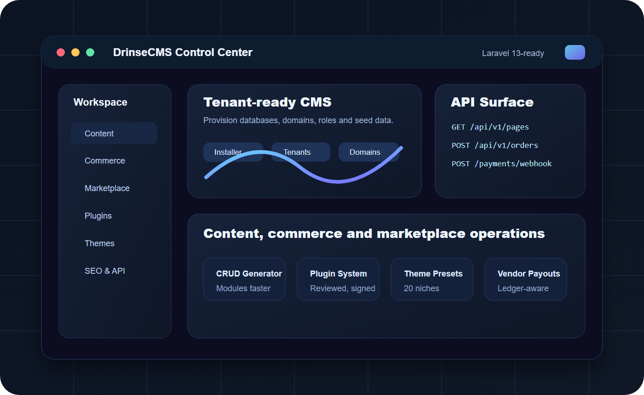Click the Tenants pill button
This screenshot has height=395, width=644.
coord(301,152)
